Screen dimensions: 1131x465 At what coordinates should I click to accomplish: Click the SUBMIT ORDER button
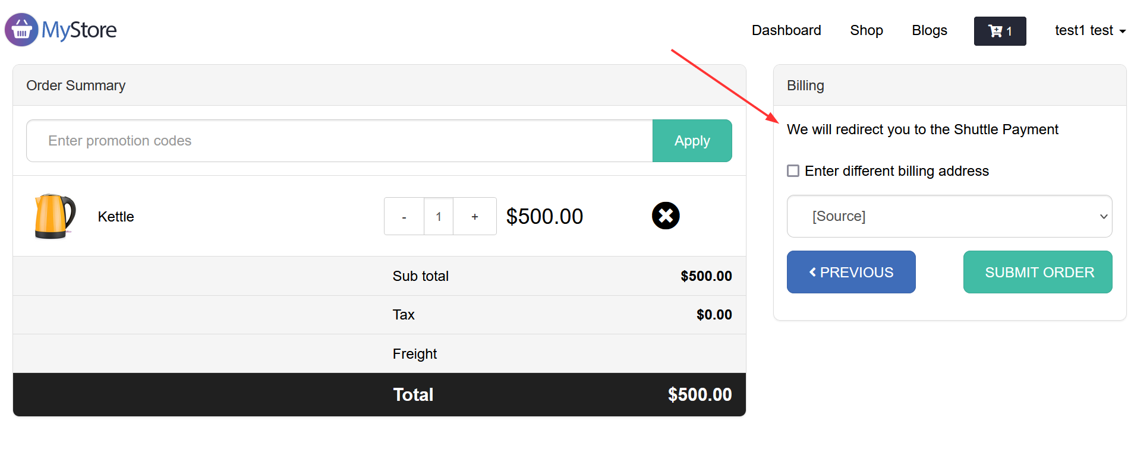click(x=1038, y=272)
